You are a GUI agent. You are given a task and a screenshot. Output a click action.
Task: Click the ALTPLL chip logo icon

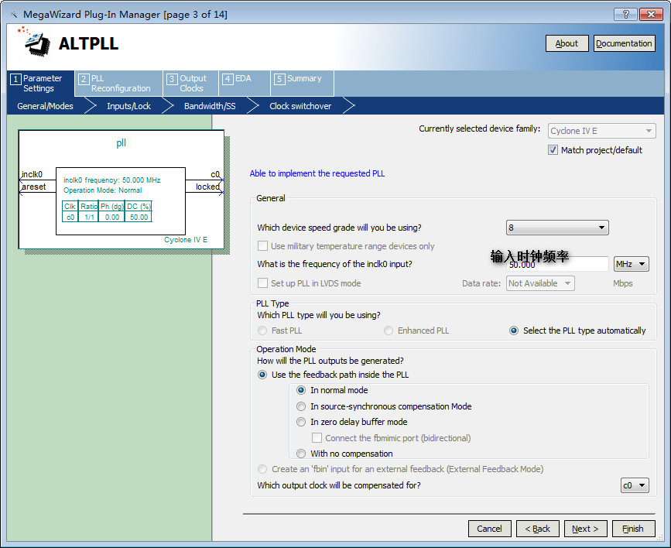(34, 42)
